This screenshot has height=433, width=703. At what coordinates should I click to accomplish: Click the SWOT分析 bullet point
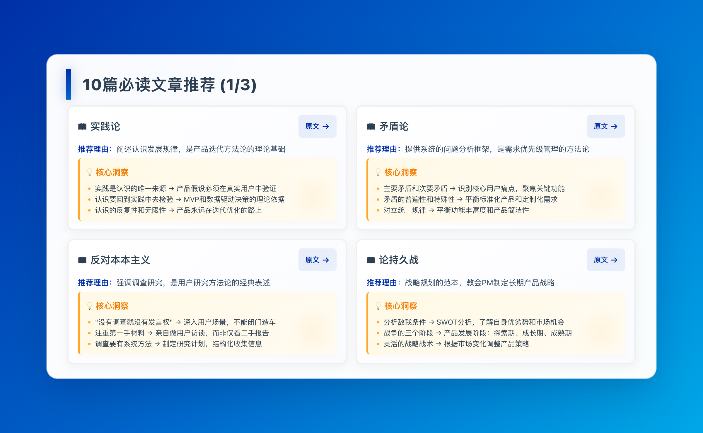pos(474,322)
